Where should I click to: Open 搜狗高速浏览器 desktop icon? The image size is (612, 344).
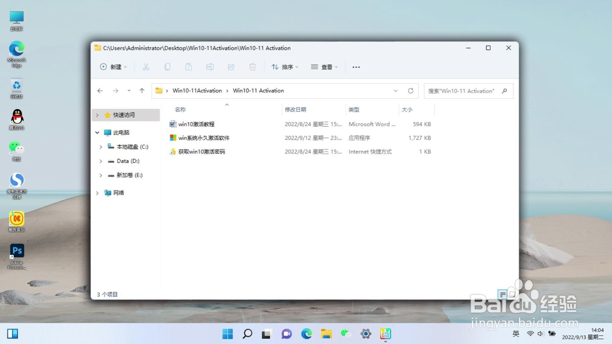[16, 186]
